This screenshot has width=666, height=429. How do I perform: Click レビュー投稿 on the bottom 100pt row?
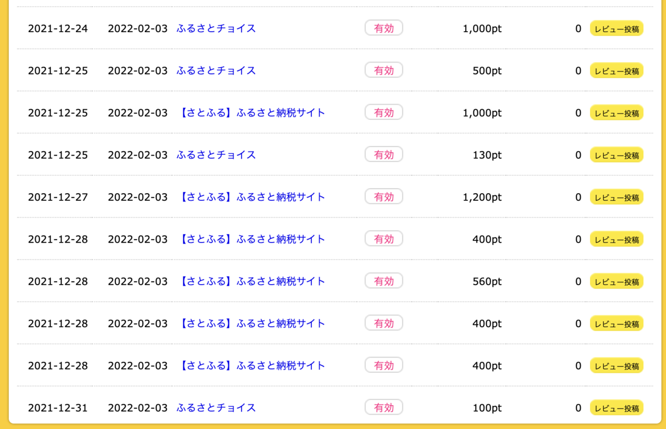(x=616, y=407)
